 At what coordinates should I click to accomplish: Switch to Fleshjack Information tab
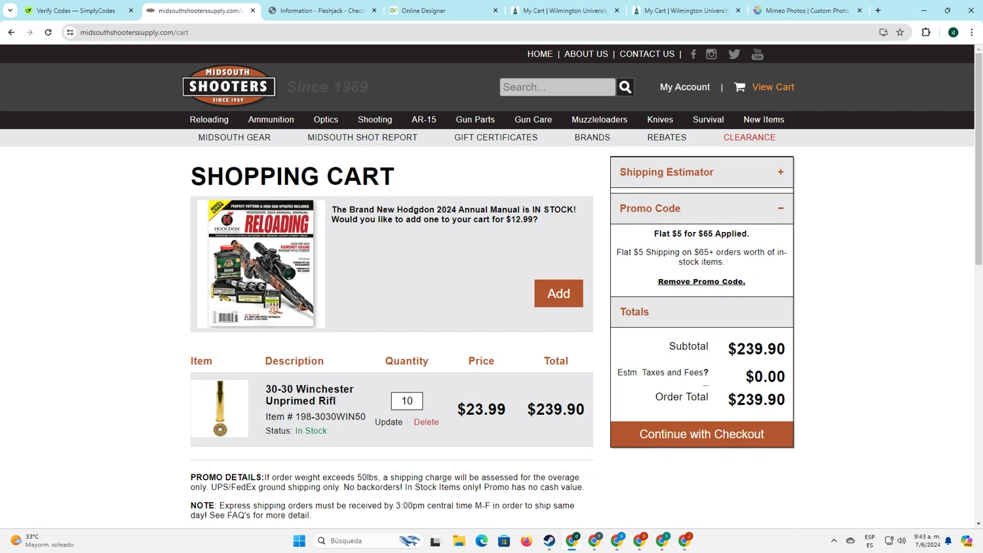(322, 10)
